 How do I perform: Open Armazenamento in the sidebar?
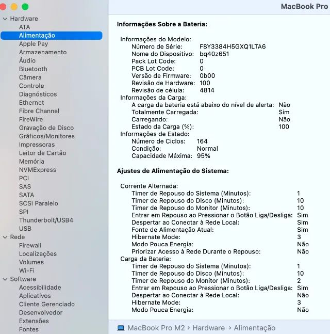pyautogui.click(x=43, y=52)
